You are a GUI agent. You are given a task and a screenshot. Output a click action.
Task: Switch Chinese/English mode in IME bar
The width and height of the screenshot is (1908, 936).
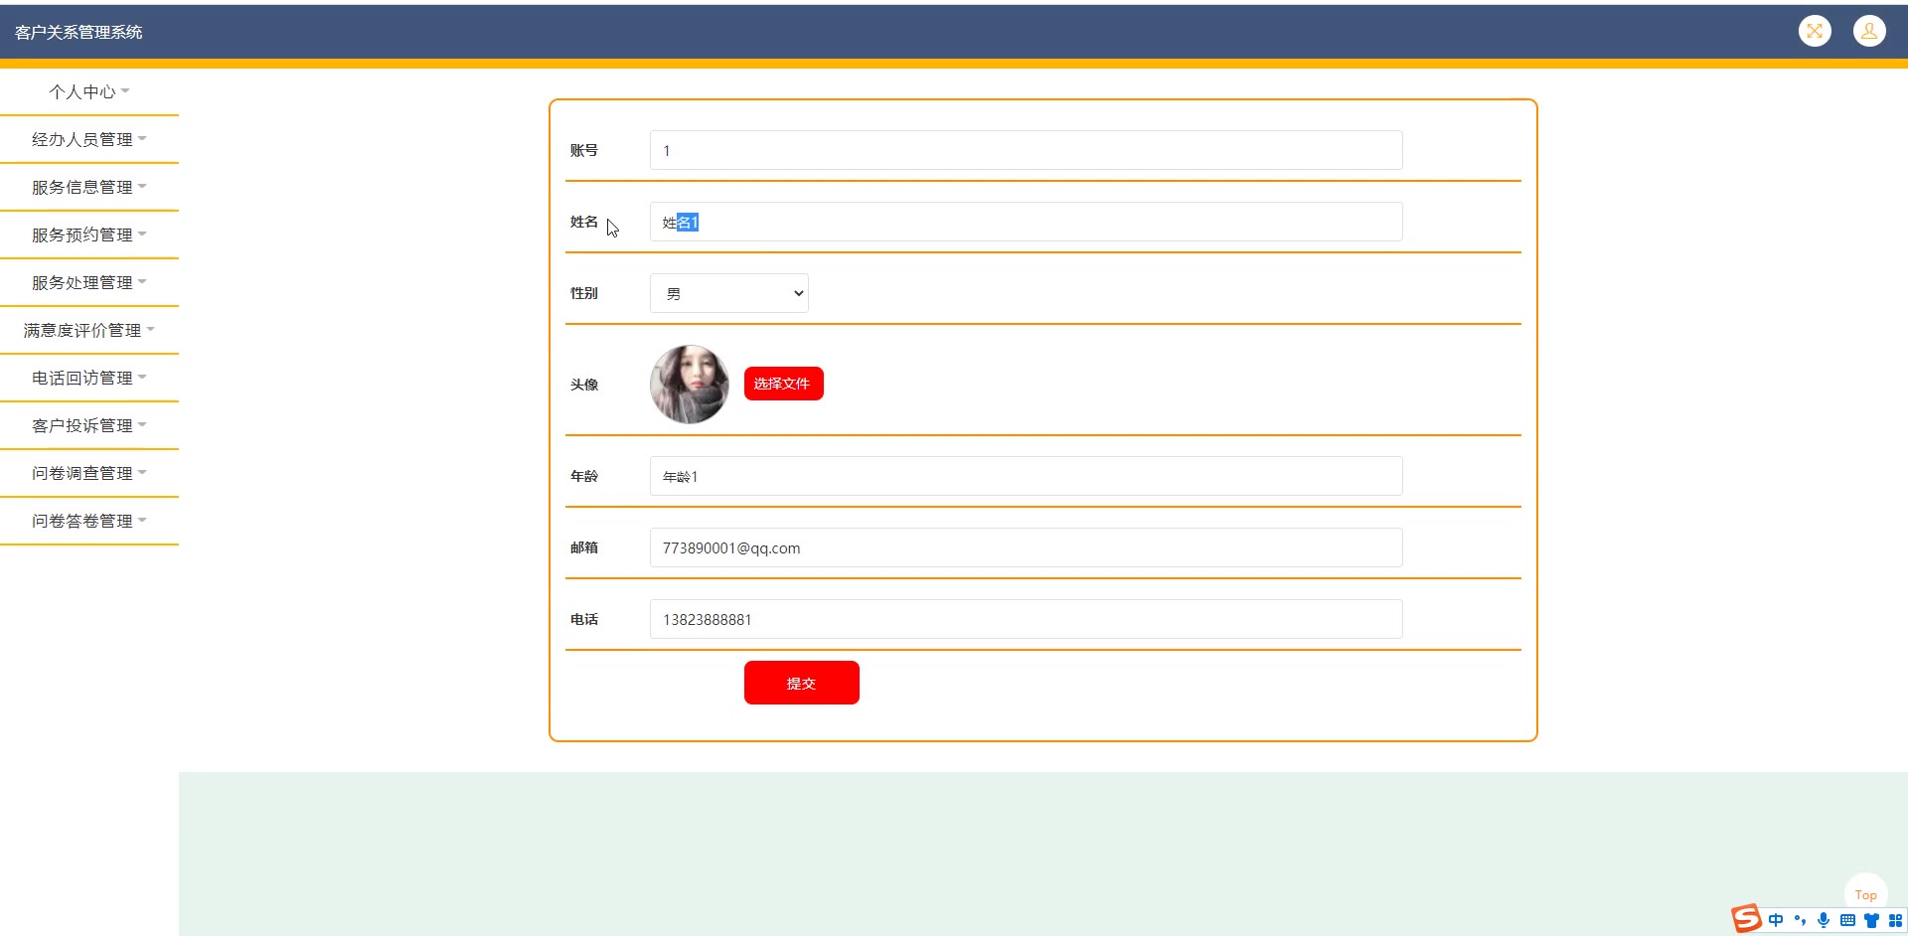click(x=1776, y=920)
